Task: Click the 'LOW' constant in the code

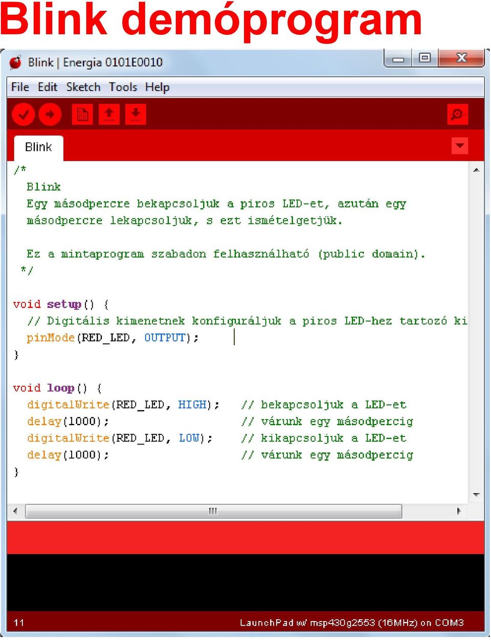Action: (x=189, y=438)
